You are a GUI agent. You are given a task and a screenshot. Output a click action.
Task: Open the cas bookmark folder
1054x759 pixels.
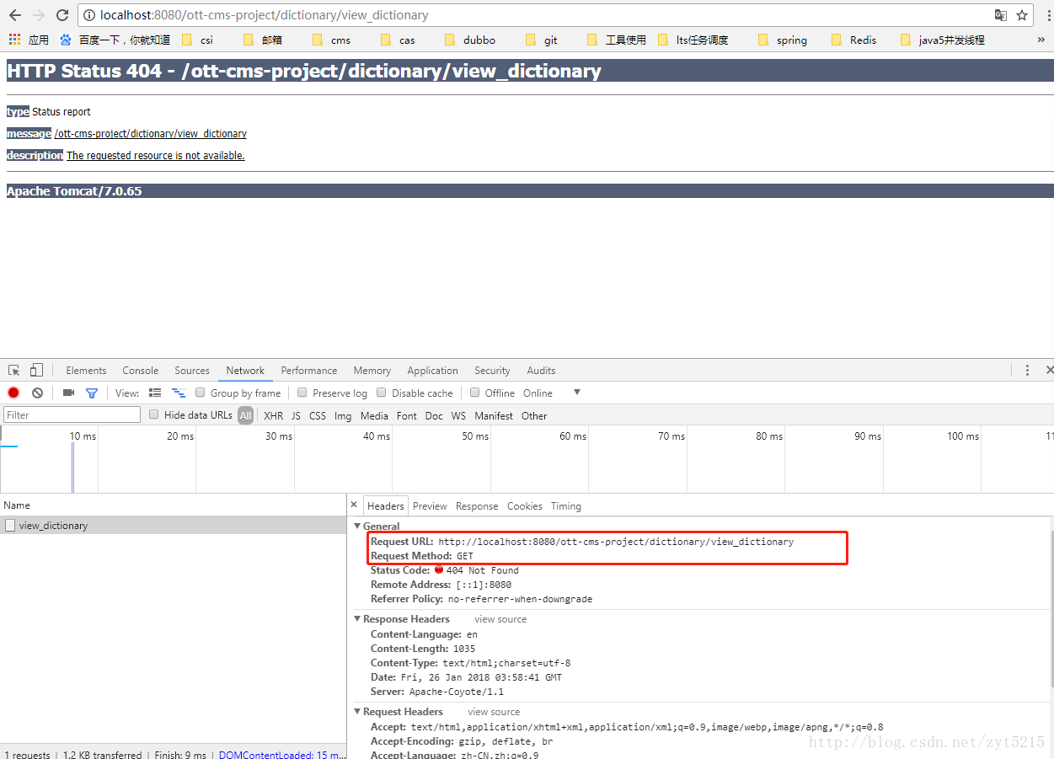tap(398, 40)
